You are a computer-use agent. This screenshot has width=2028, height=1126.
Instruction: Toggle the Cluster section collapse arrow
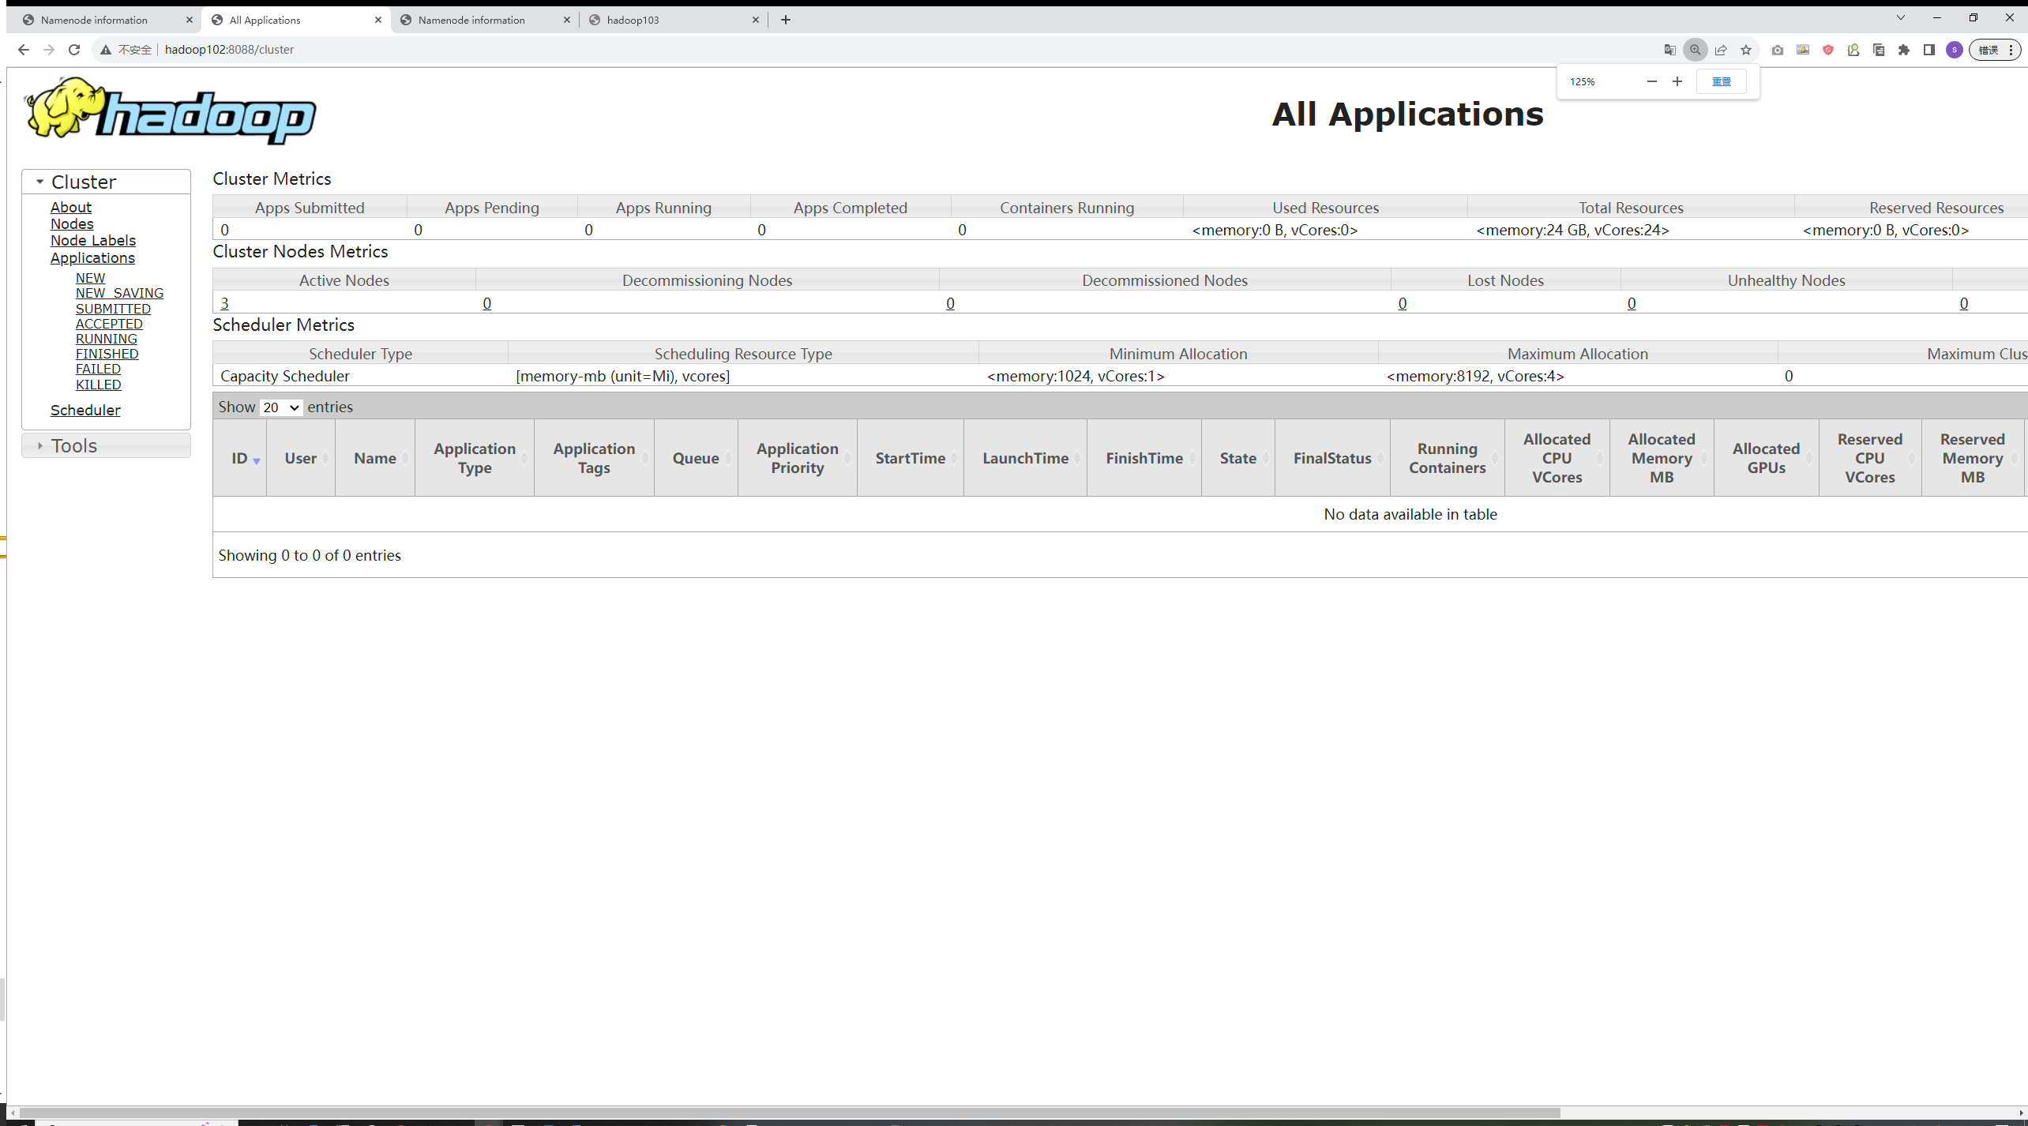point(39,182)
